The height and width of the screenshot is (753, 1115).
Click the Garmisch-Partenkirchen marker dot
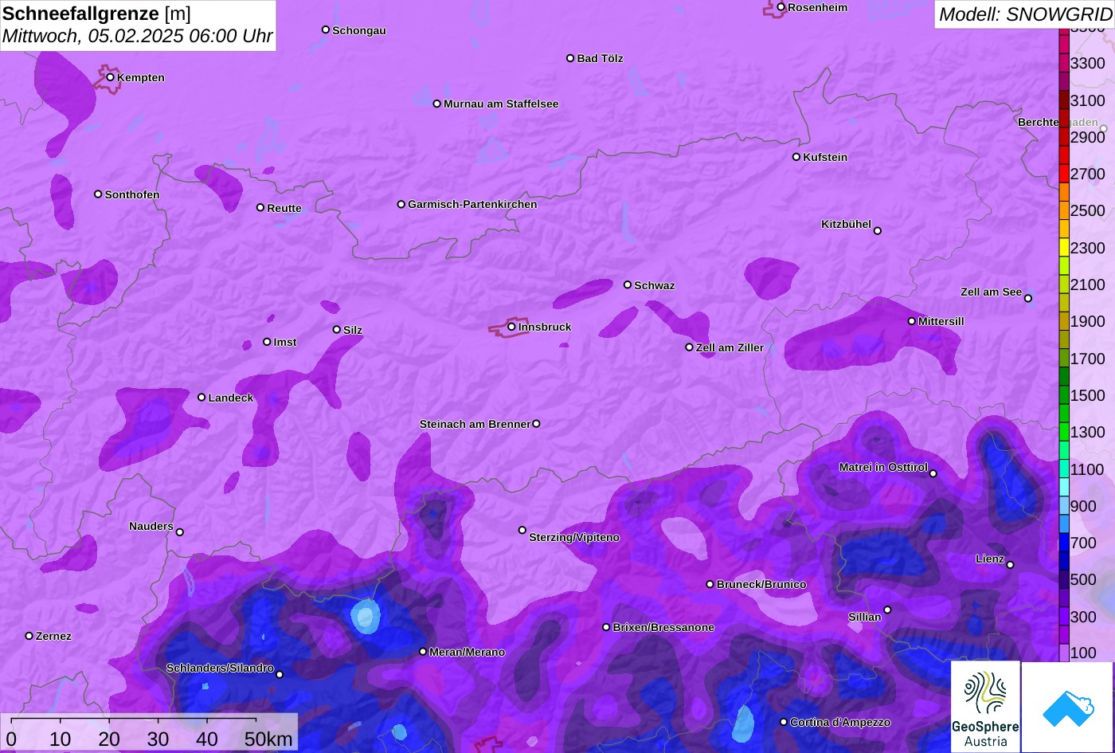click(x=401, y=205)
